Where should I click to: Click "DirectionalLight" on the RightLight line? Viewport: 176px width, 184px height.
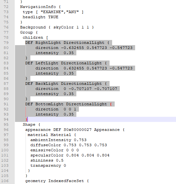84,43
